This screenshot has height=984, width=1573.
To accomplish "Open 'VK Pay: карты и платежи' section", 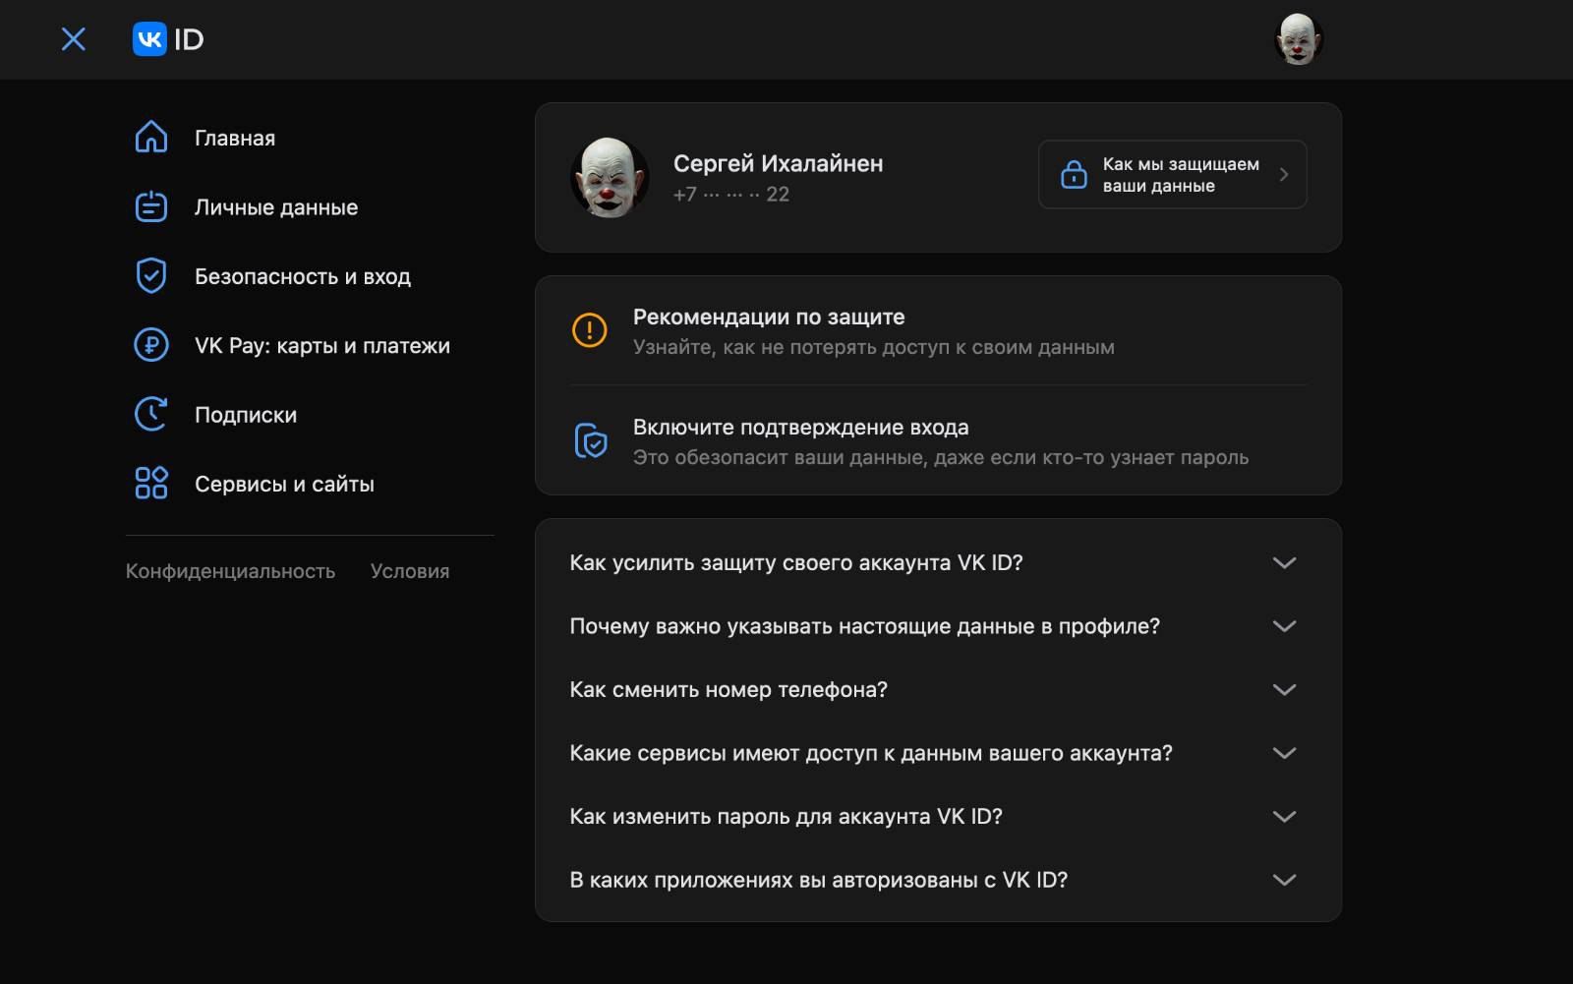I will 321,346.
